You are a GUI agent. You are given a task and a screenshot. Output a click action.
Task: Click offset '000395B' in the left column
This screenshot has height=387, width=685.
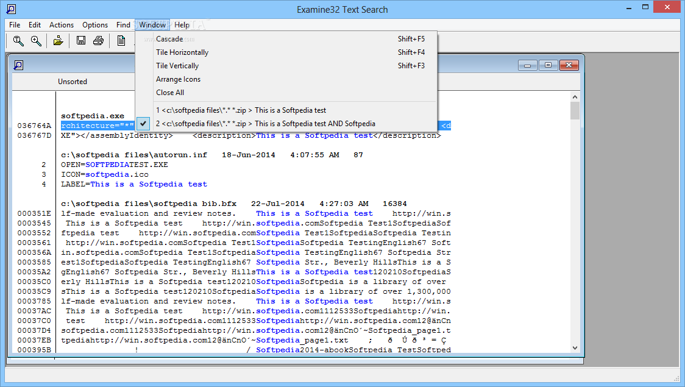pos(34,350)
